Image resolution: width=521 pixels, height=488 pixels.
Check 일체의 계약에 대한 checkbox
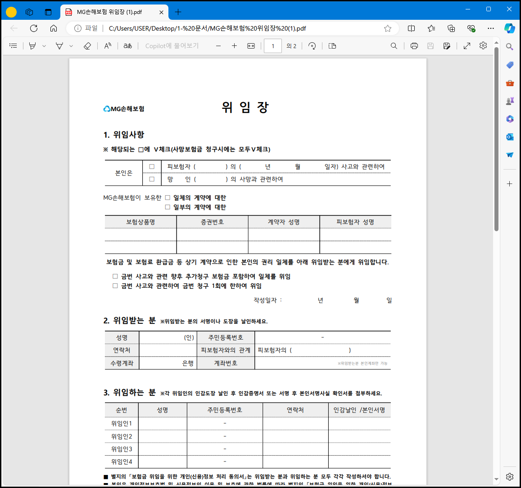pos(168,197)
